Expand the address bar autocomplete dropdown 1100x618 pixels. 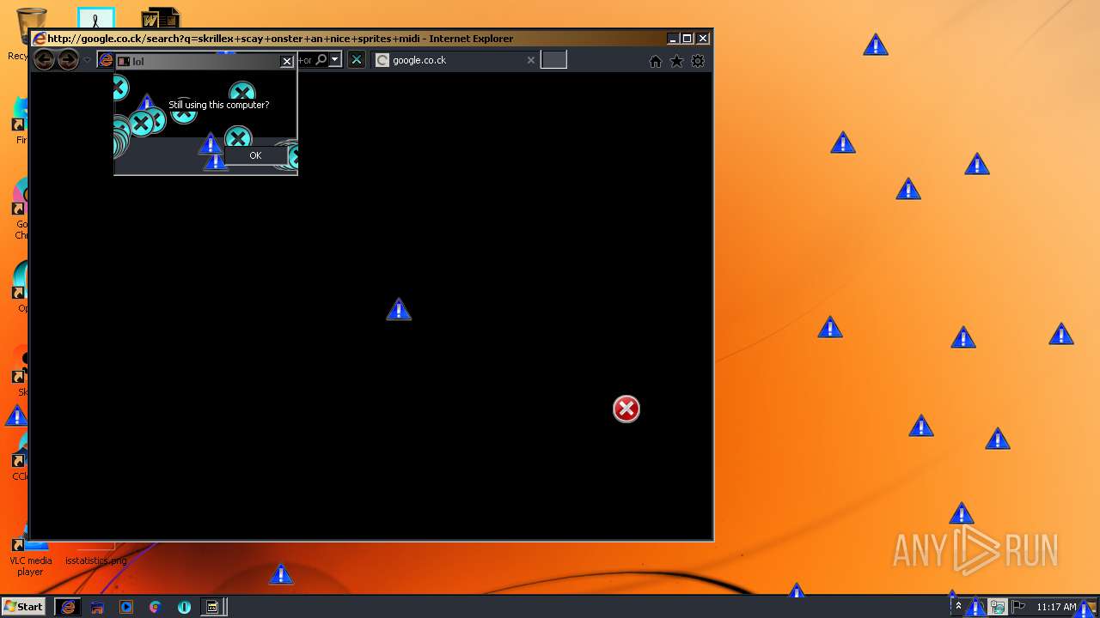coord(335,59)
